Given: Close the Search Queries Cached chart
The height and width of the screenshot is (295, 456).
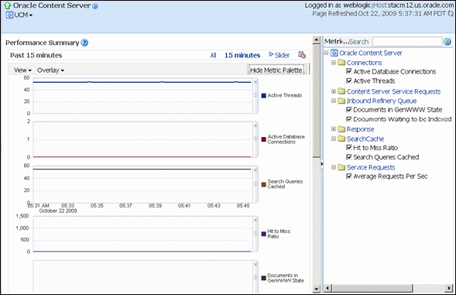Looking at the screenshot, I should click(x=255, y=170).
